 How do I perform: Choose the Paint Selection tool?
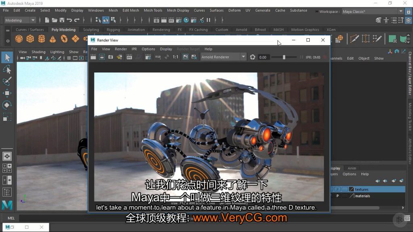click(7, 81)
